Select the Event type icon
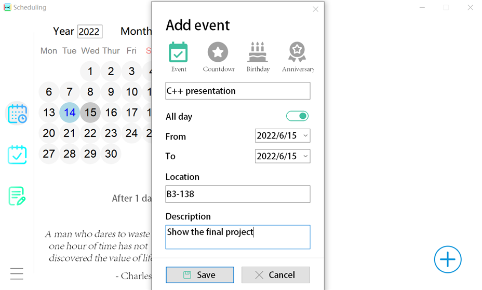The image size is (482, 290). [x=178, y=52]
